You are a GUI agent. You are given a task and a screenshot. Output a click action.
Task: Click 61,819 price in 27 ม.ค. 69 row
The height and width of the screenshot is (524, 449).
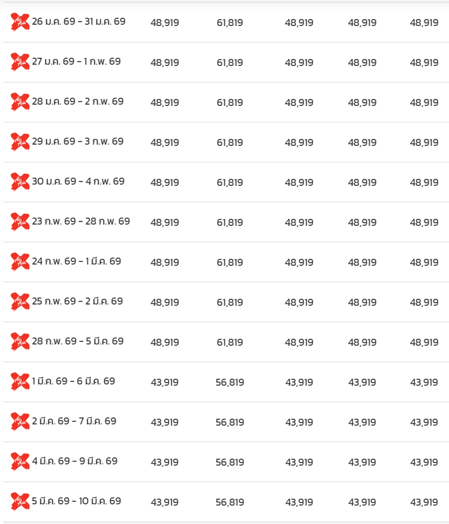click(230, 63)
